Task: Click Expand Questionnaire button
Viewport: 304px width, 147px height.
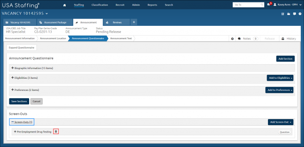Action: 21,48
